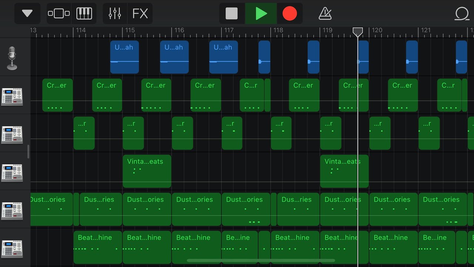Viewport: 474px width, 267px height.
Task: Select ...r region starting at bar 114
Action: (84, 133)
